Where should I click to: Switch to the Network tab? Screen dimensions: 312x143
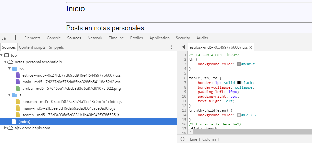95,38
